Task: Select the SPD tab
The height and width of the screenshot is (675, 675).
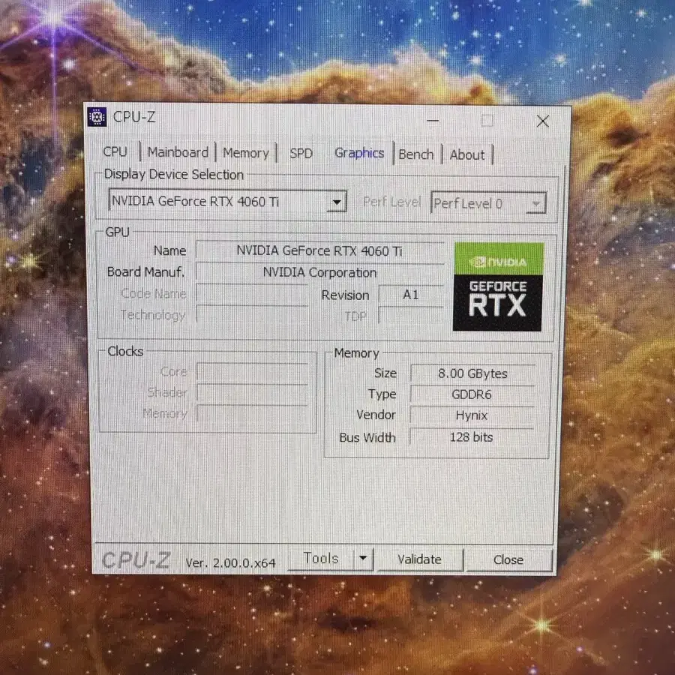Action: (301, 154)
